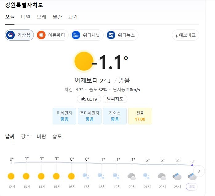The width and height of the screenshot is (215, 196).
Task: Click the large sun weather icon
Action: pos(84,61)
